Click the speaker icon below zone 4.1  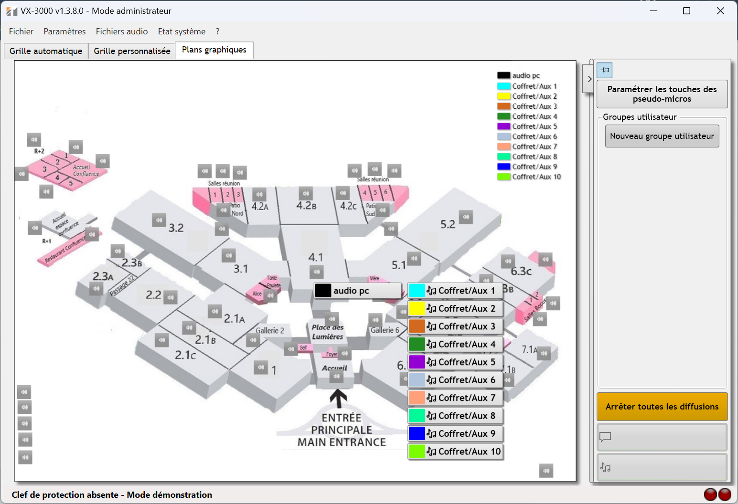pos(316,272)
